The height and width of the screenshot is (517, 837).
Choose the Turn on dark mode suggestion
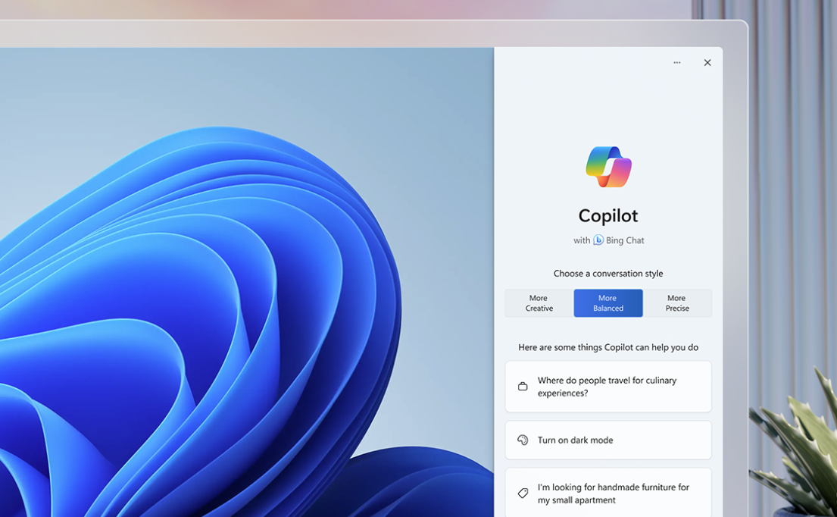pos(608,440)
